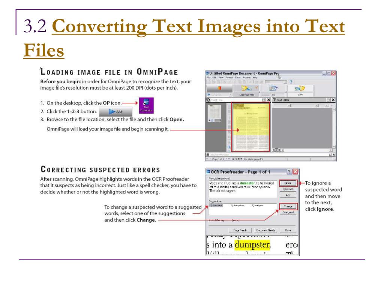This screenshot has height=288, width=384.
Task: Click the purple OP Text Conversion desktop icon
Action: click(x=146, y=105)
